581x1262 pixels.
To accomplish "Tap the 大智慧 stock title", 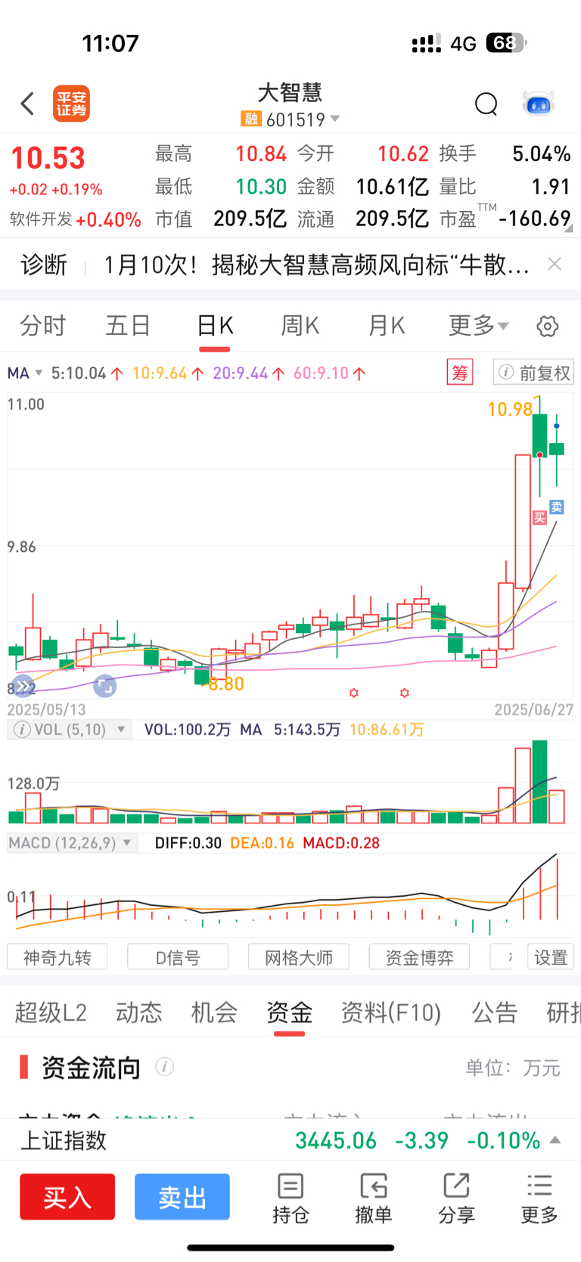I will (290, 92).
